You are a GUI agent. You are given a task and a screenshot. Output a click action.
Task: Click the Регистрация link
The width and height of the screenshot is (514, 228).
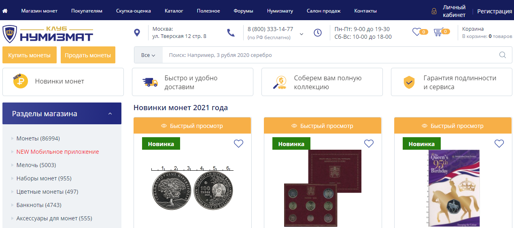click(495, 11)
